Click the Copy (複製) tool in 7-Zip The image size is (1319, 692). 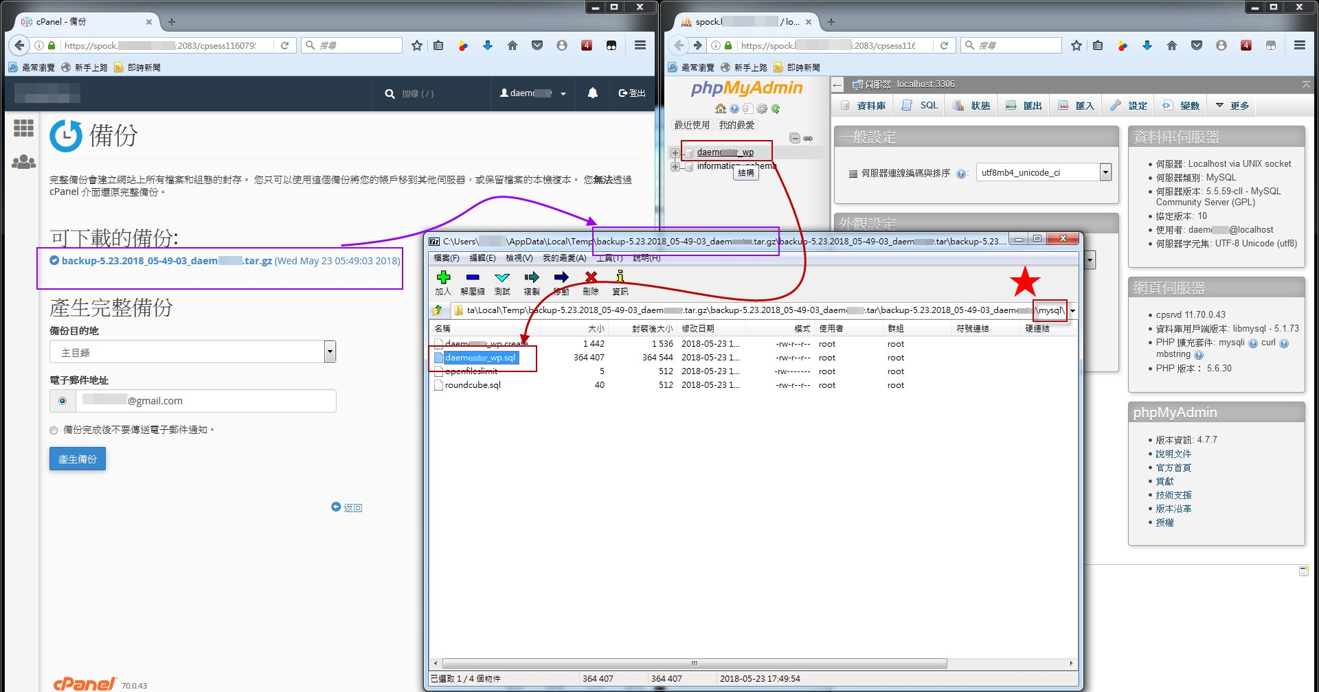point(532,282)
